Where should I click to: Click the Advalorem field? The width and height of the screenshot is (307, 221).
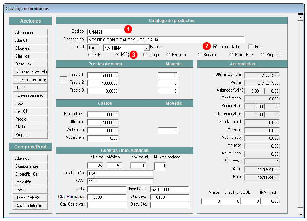click(103, 138)
